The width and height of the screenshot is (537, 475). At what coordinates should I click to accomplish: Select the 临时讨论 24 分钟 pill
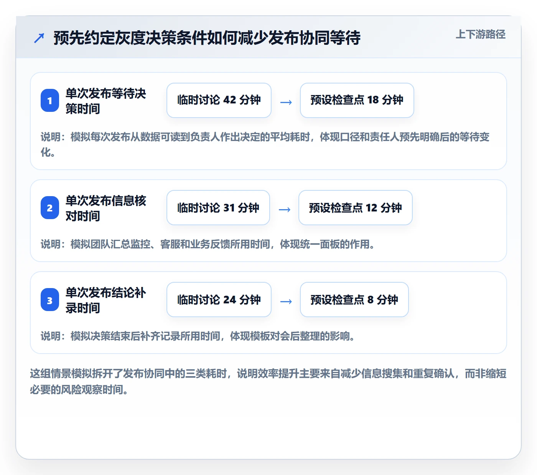219,300
